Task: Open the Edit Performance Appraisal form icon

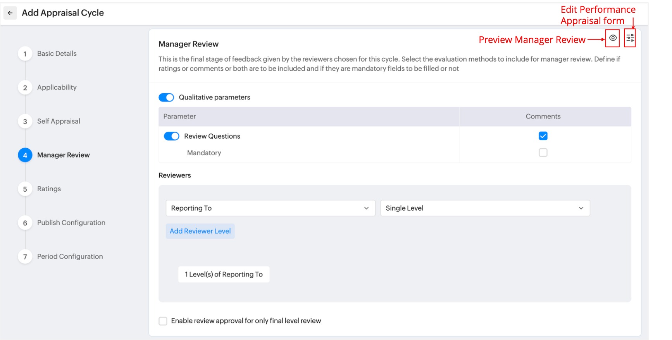Action: coord(630,38)
